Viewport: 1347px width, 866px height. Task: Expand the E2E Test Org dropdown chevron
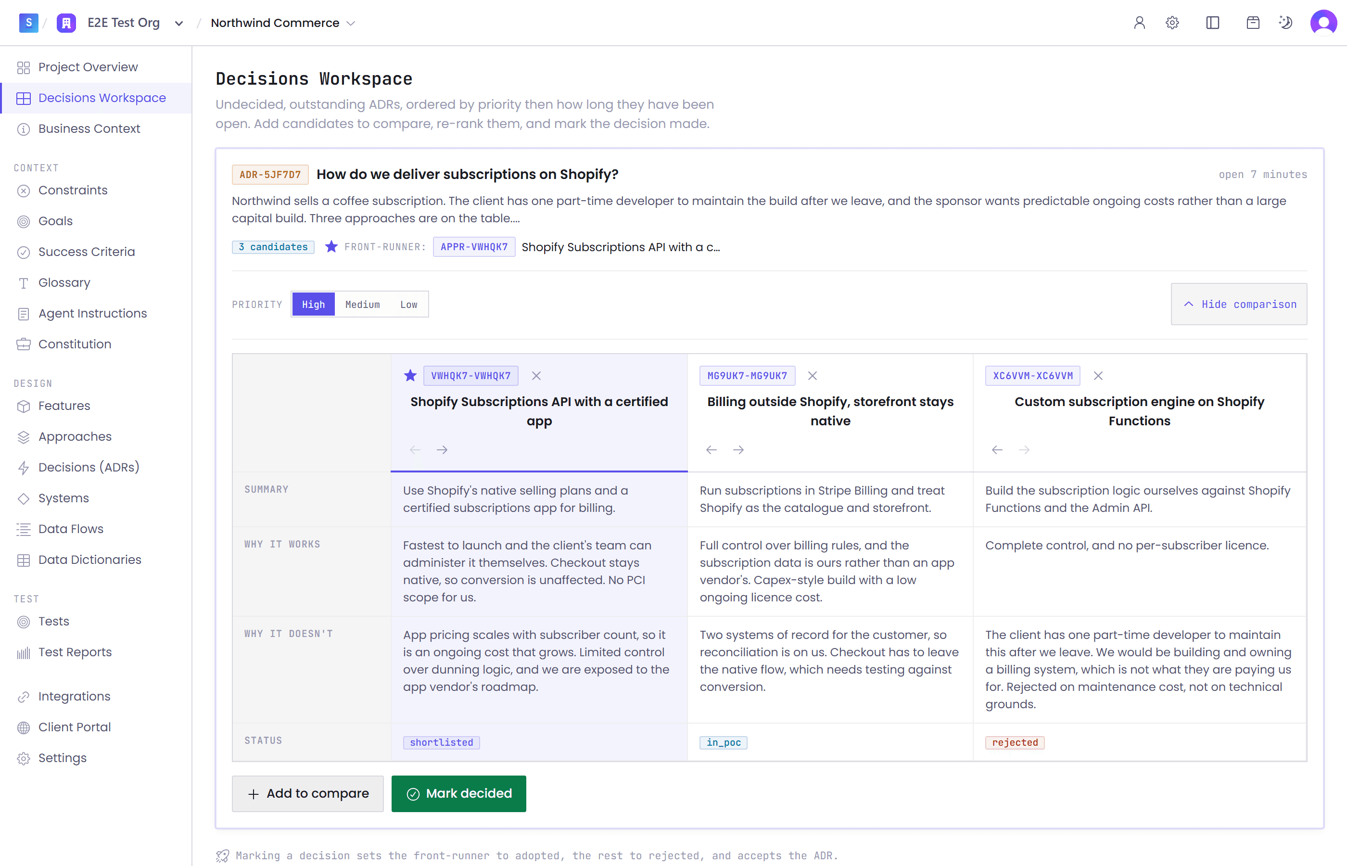pyautogui.click(x=179, y=24)
